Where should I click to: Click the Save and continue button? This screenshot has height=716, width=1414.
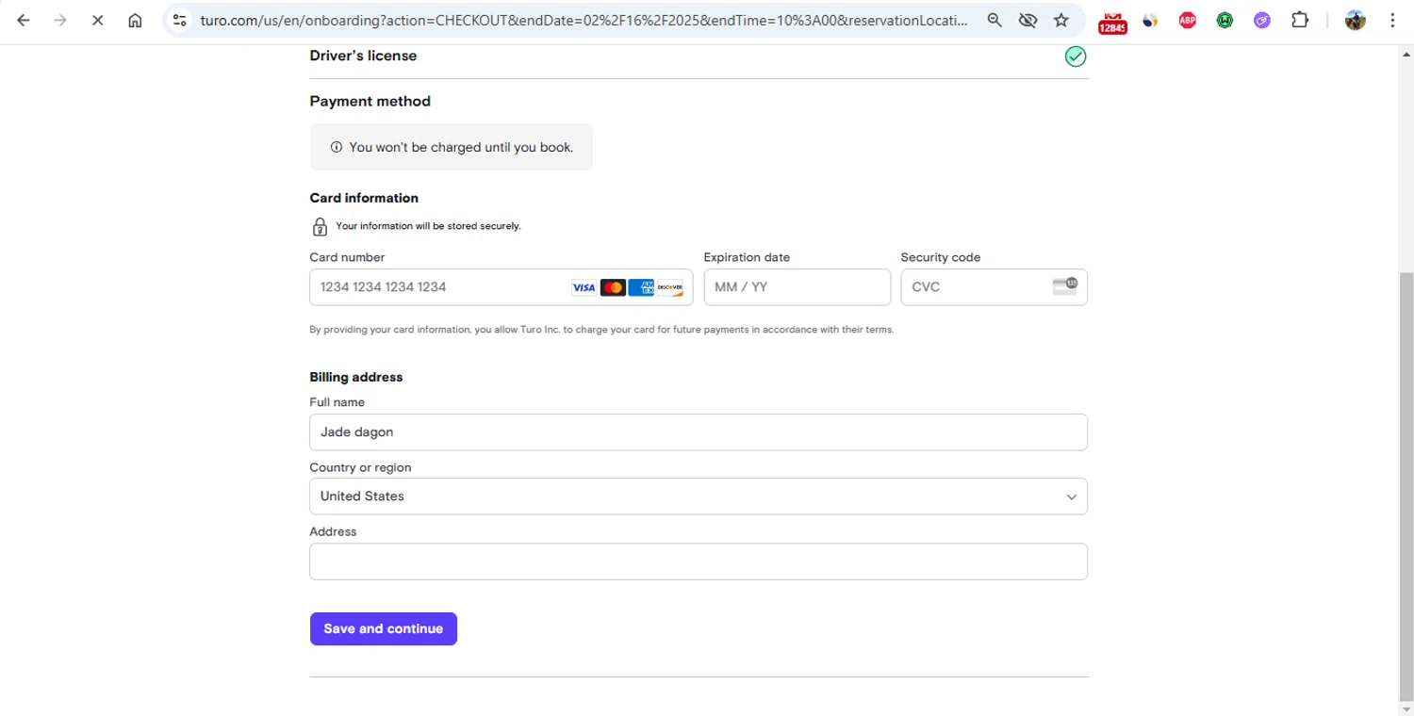(383, 628)
